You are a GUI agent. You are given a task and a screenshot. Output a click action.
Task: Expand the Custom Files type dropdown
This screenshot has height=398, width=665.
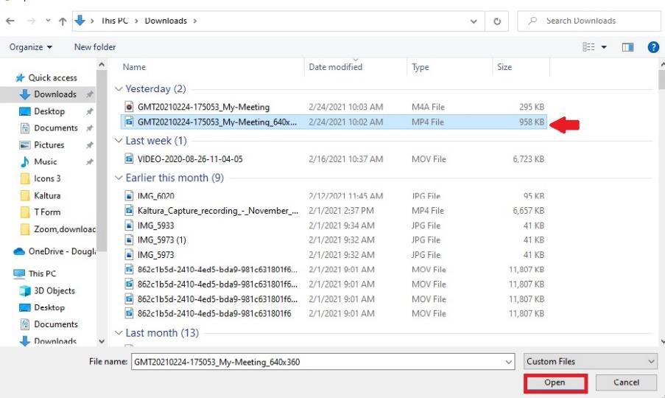point(590,362)
